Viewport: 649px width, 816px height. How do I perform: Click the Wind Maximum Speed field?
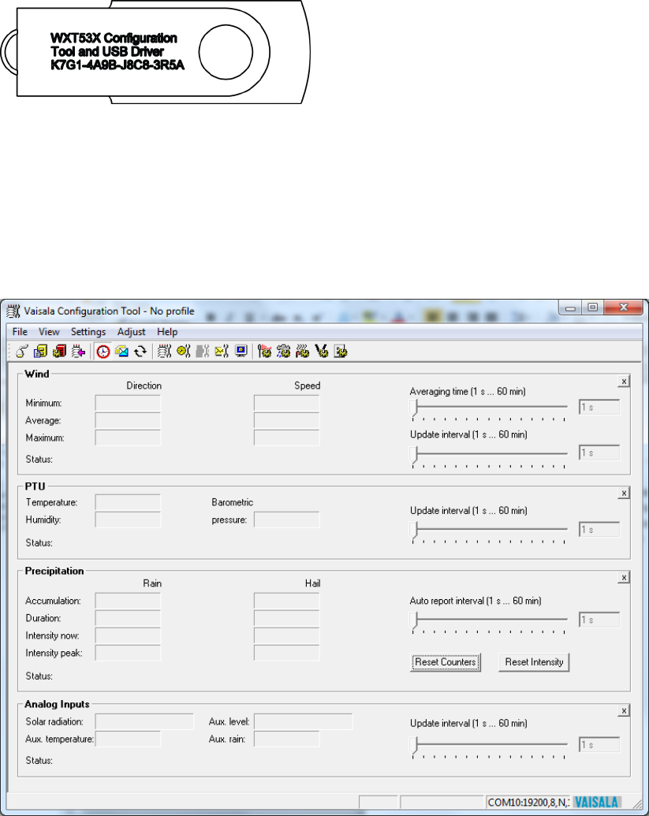click(x=287, y=438)
